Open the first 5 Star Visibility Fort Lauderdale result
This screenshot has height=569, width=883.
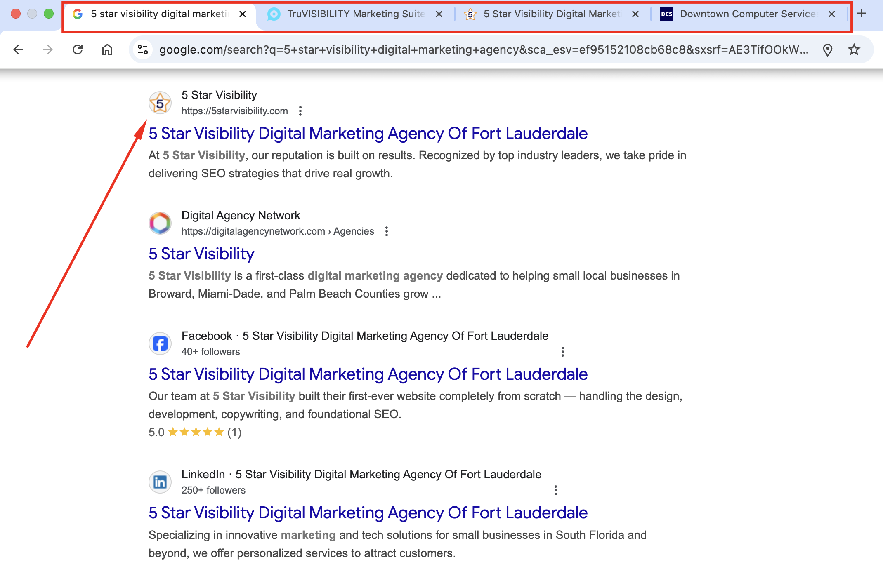(368, 134)
